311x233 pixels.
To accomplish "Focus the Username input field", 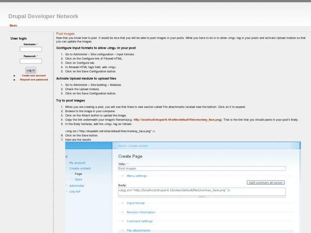I will [x=31, y=49].
